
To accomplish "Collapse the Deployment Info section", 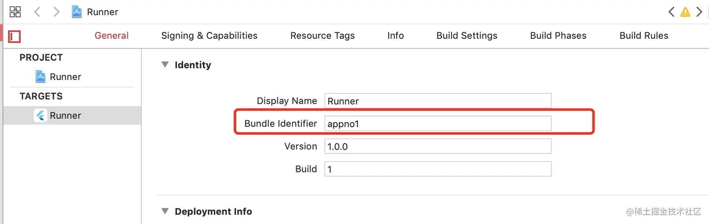I will [x=165, y=211].
